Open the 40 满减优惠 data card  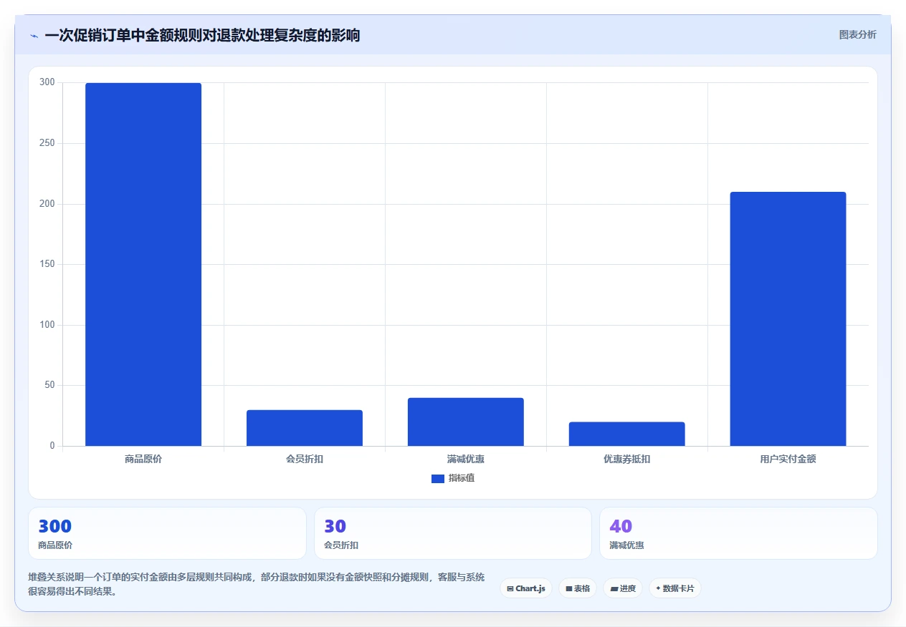(x=738, y=533)
